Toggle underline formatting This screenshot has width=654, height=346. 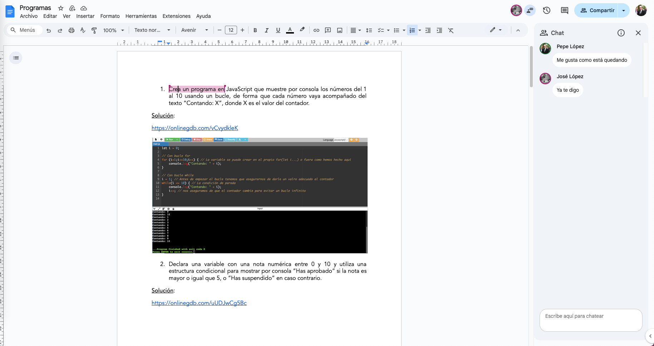point(278,30)
